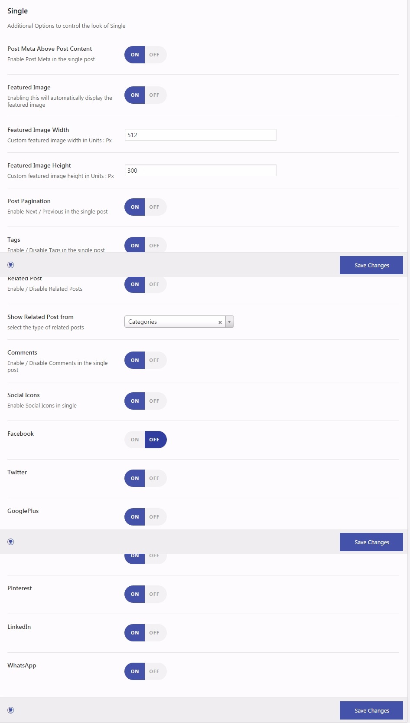
Task: Click Save Changes in the bar below WhatsApp
Action: click(371, 710)
